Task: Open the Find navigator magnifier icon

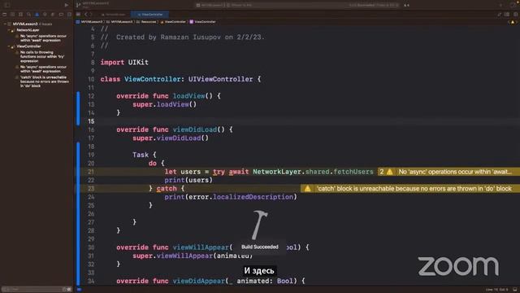Action: 29,15
